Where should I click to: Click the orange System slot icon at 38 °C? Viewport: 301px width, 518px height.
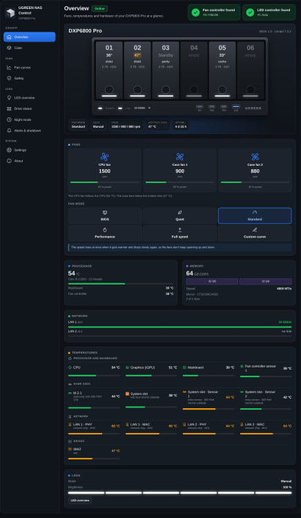tap(128, 394)
